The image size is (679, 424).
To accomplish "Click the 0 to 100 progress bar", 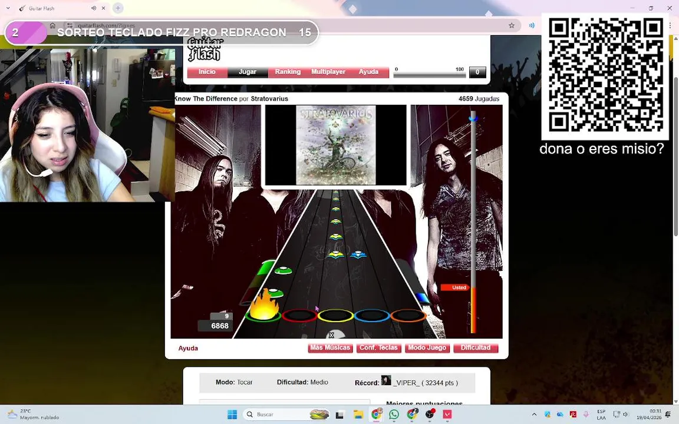I will click(x=429, y=75).
